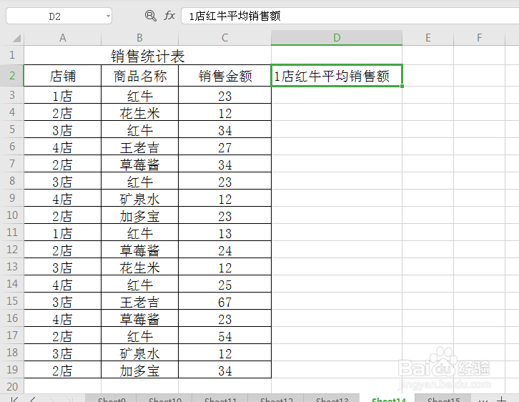This screenshot has width=519, height=402.
Task: Switch to the Sheet13 tab
Action: (x=332, y=398)
